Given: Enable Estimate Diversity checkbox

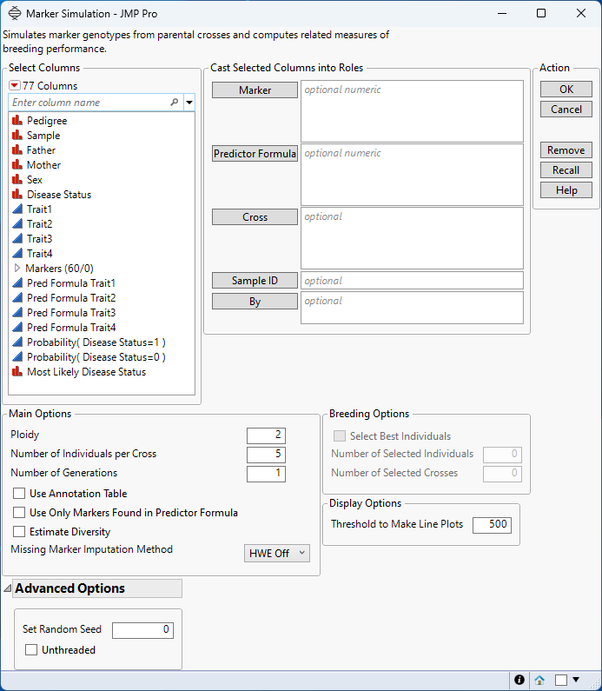Looking at the screenshot, I should click(x=19, y=531).
